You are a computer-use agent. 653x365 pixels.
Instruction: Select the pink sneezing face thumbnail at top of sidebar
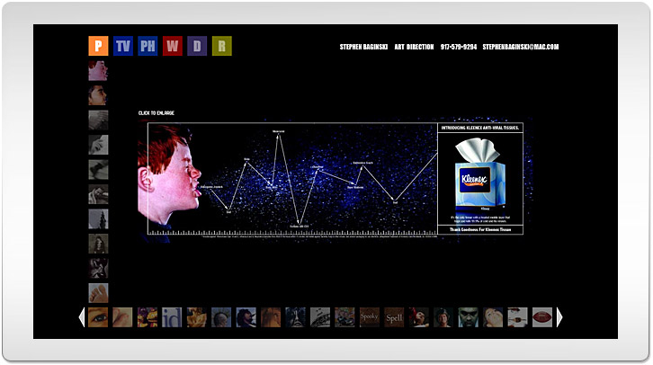click(98, 71)
